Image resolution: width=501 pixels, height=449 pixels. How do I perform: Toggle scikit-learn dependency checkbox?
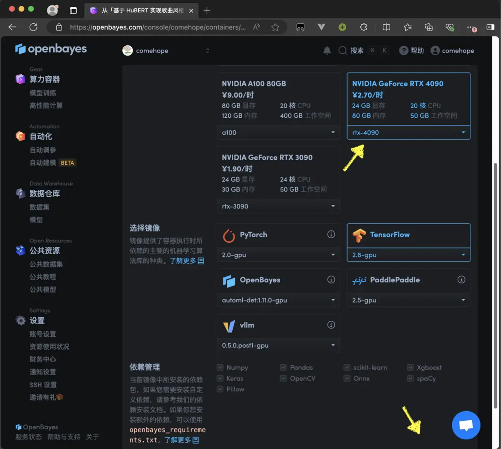pyautogui.click(x=347, y=367)
